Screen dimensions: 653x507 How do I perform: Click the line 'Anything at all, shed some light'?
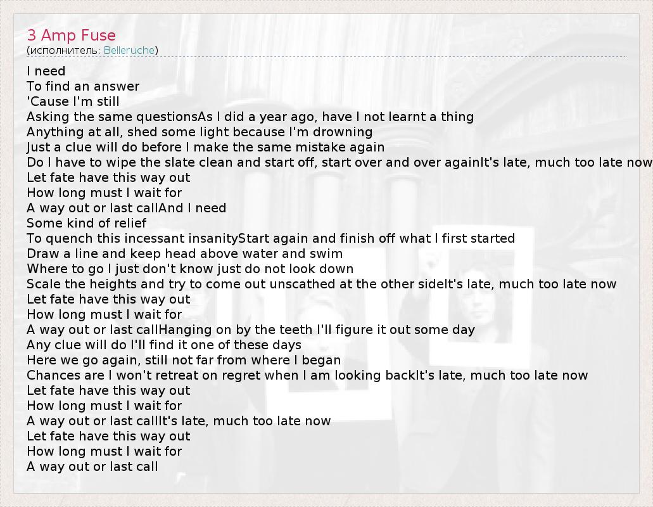[x=200, y=132]
